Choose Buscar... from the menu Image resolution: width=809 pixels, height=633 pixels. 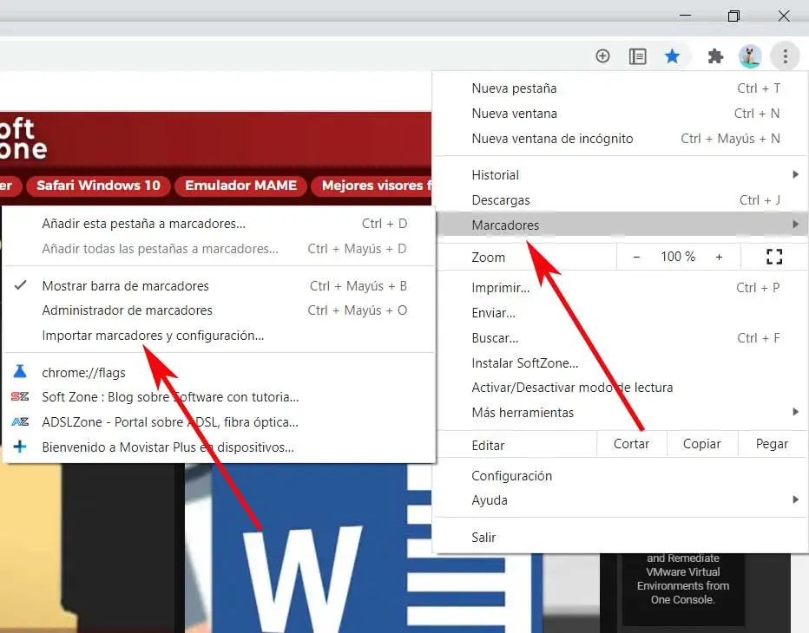pyautogui.click(x=620, y=338)
